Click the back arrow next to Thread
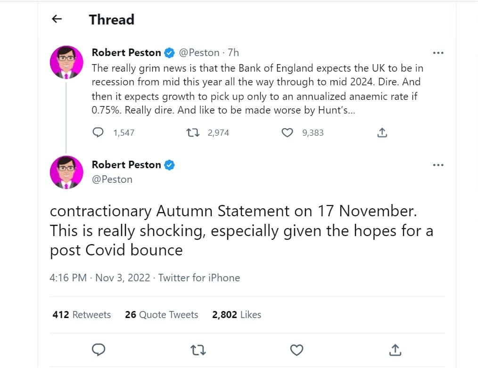Screen dimensions: 478x368 click(57, 19)
